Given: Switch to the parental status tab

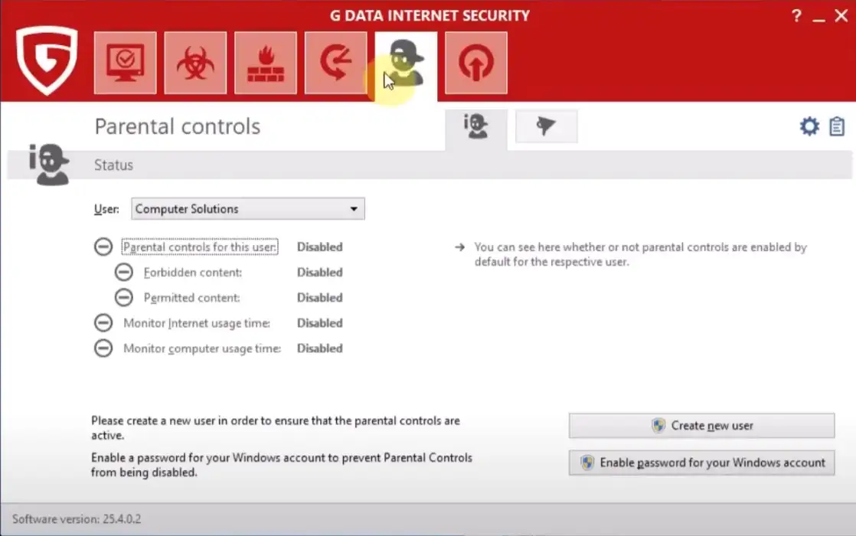Looking at the screenshot, I should (475, 127).
